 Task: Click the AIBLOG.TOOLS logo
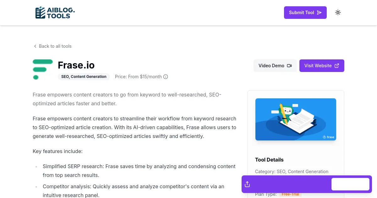(55, 13)
